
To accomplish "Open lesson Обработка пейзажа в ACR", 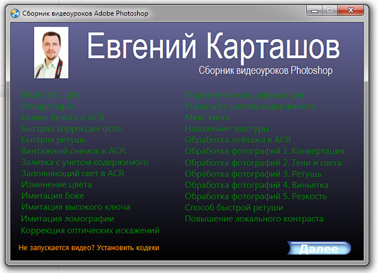I will pyautogui.click(x=238, y=140).
